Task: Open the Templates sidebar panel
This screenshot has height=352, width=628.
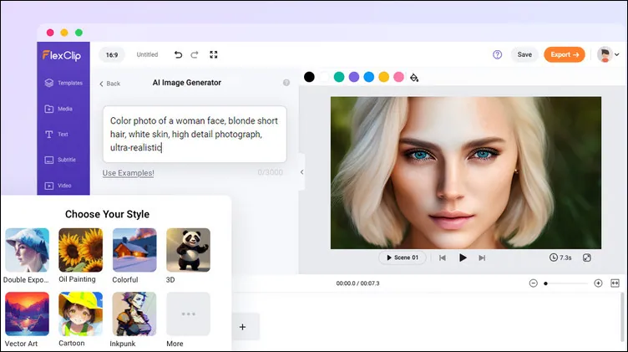Action: pyautogui.click(x=63, y=83)
